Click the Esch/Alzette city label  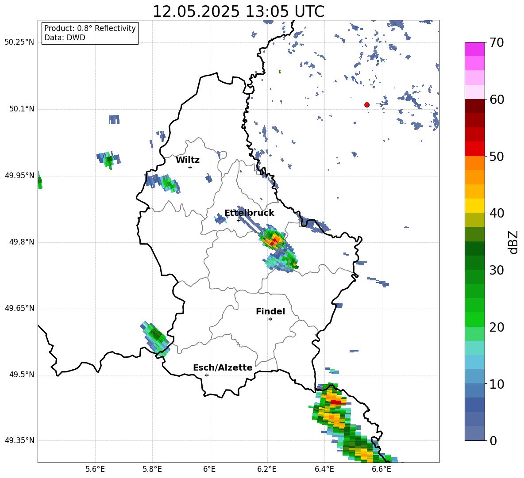[223, 367]
